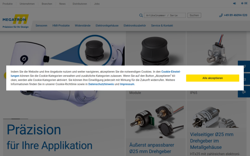Image resolution: width=250 pixels, height=156 pixels.
Task: Click the slider progress indicator bar
Action: (16, 119)
